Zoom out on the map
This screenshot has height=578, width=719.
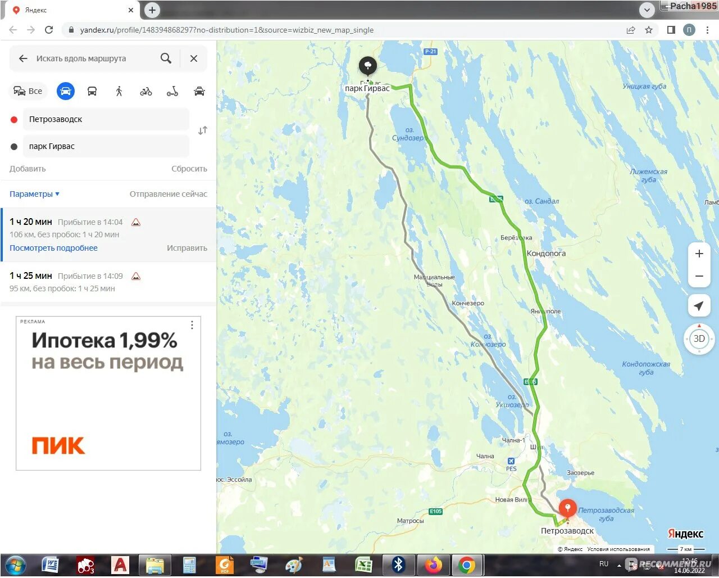click(699, 276)
